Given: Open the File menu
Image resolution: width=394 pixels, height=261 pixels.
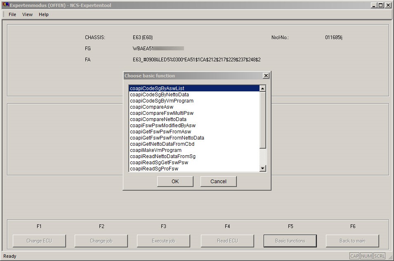Looking at the screenshot, I should pyautogui.click(x=12, y=14).
